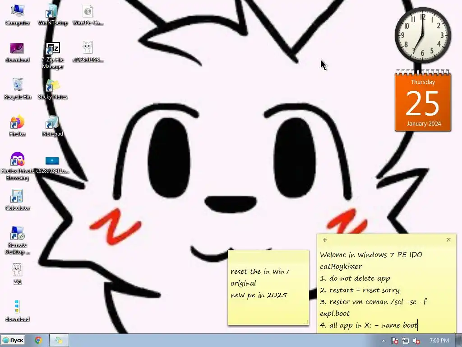Click the Thursday 25 calendar gadget
The width and height of the screenshot is (462, 347).
pyautogui.click(x=423, y=101)
